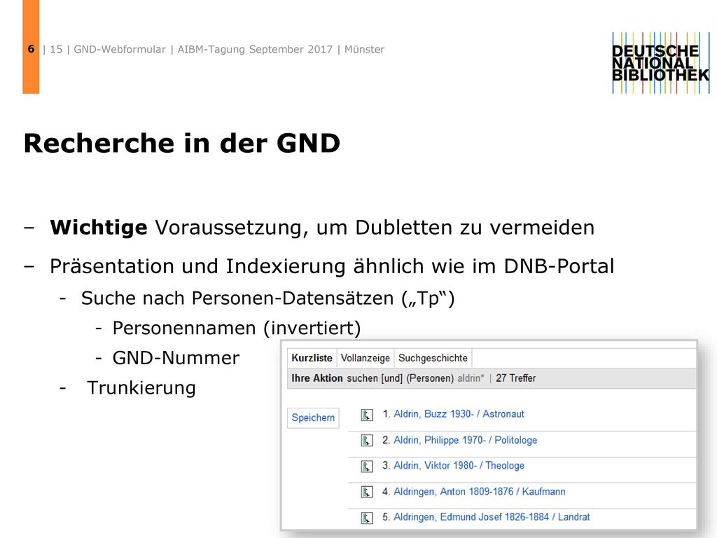Click the Ihre Aktion label

(x=317, y=378)
